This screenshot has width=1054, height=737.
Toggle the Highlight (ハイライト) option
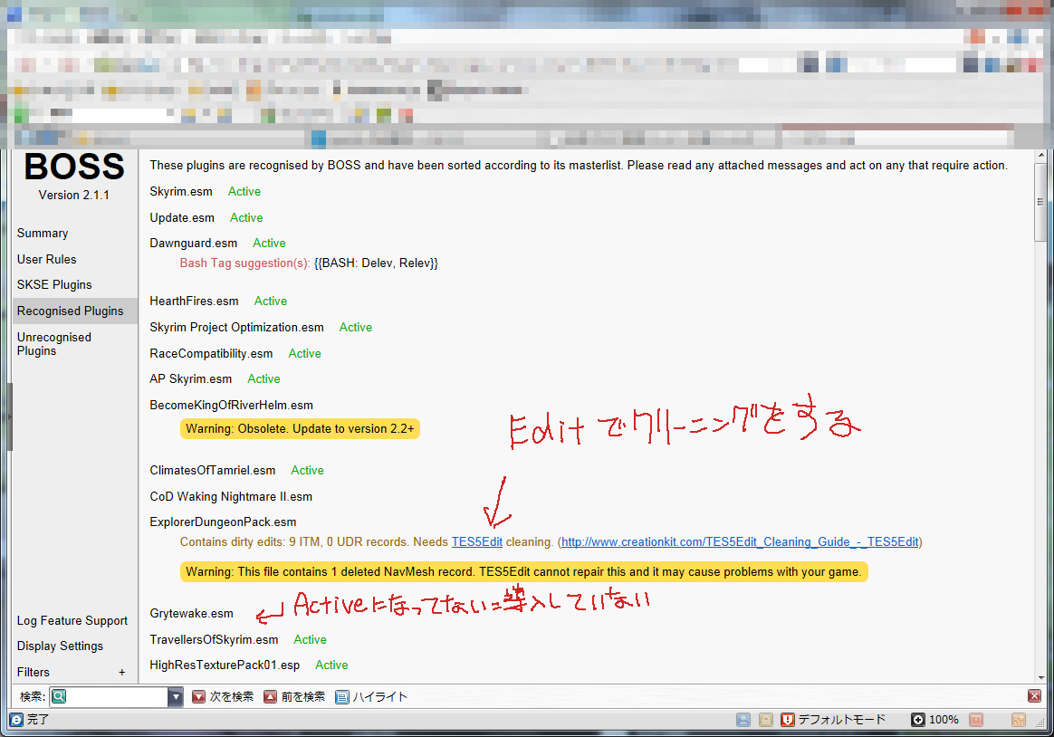pos(372,696)
